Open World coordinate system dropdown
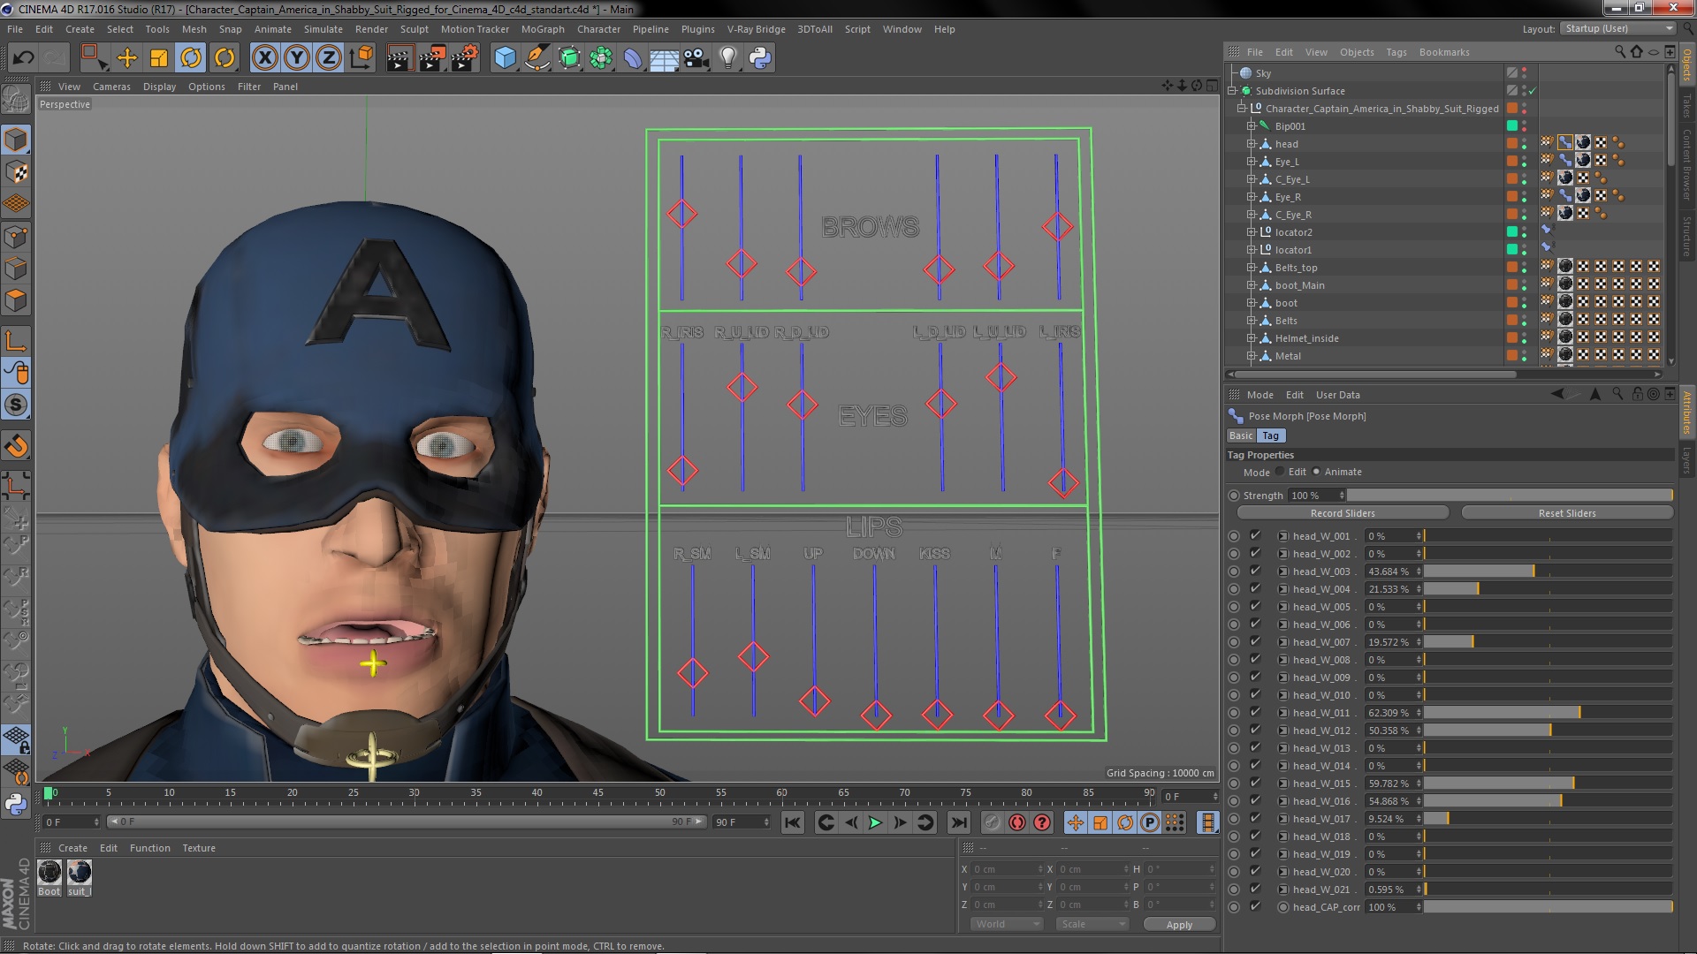This screenshot has height=954, width=1697. tap(1007, 924)
